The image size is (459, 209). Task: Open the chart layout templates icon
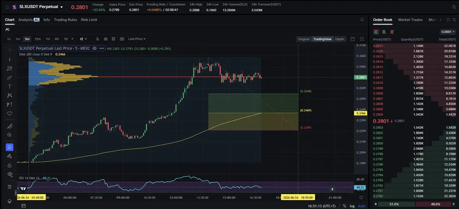pyautogui.click(x=114, y=39)
